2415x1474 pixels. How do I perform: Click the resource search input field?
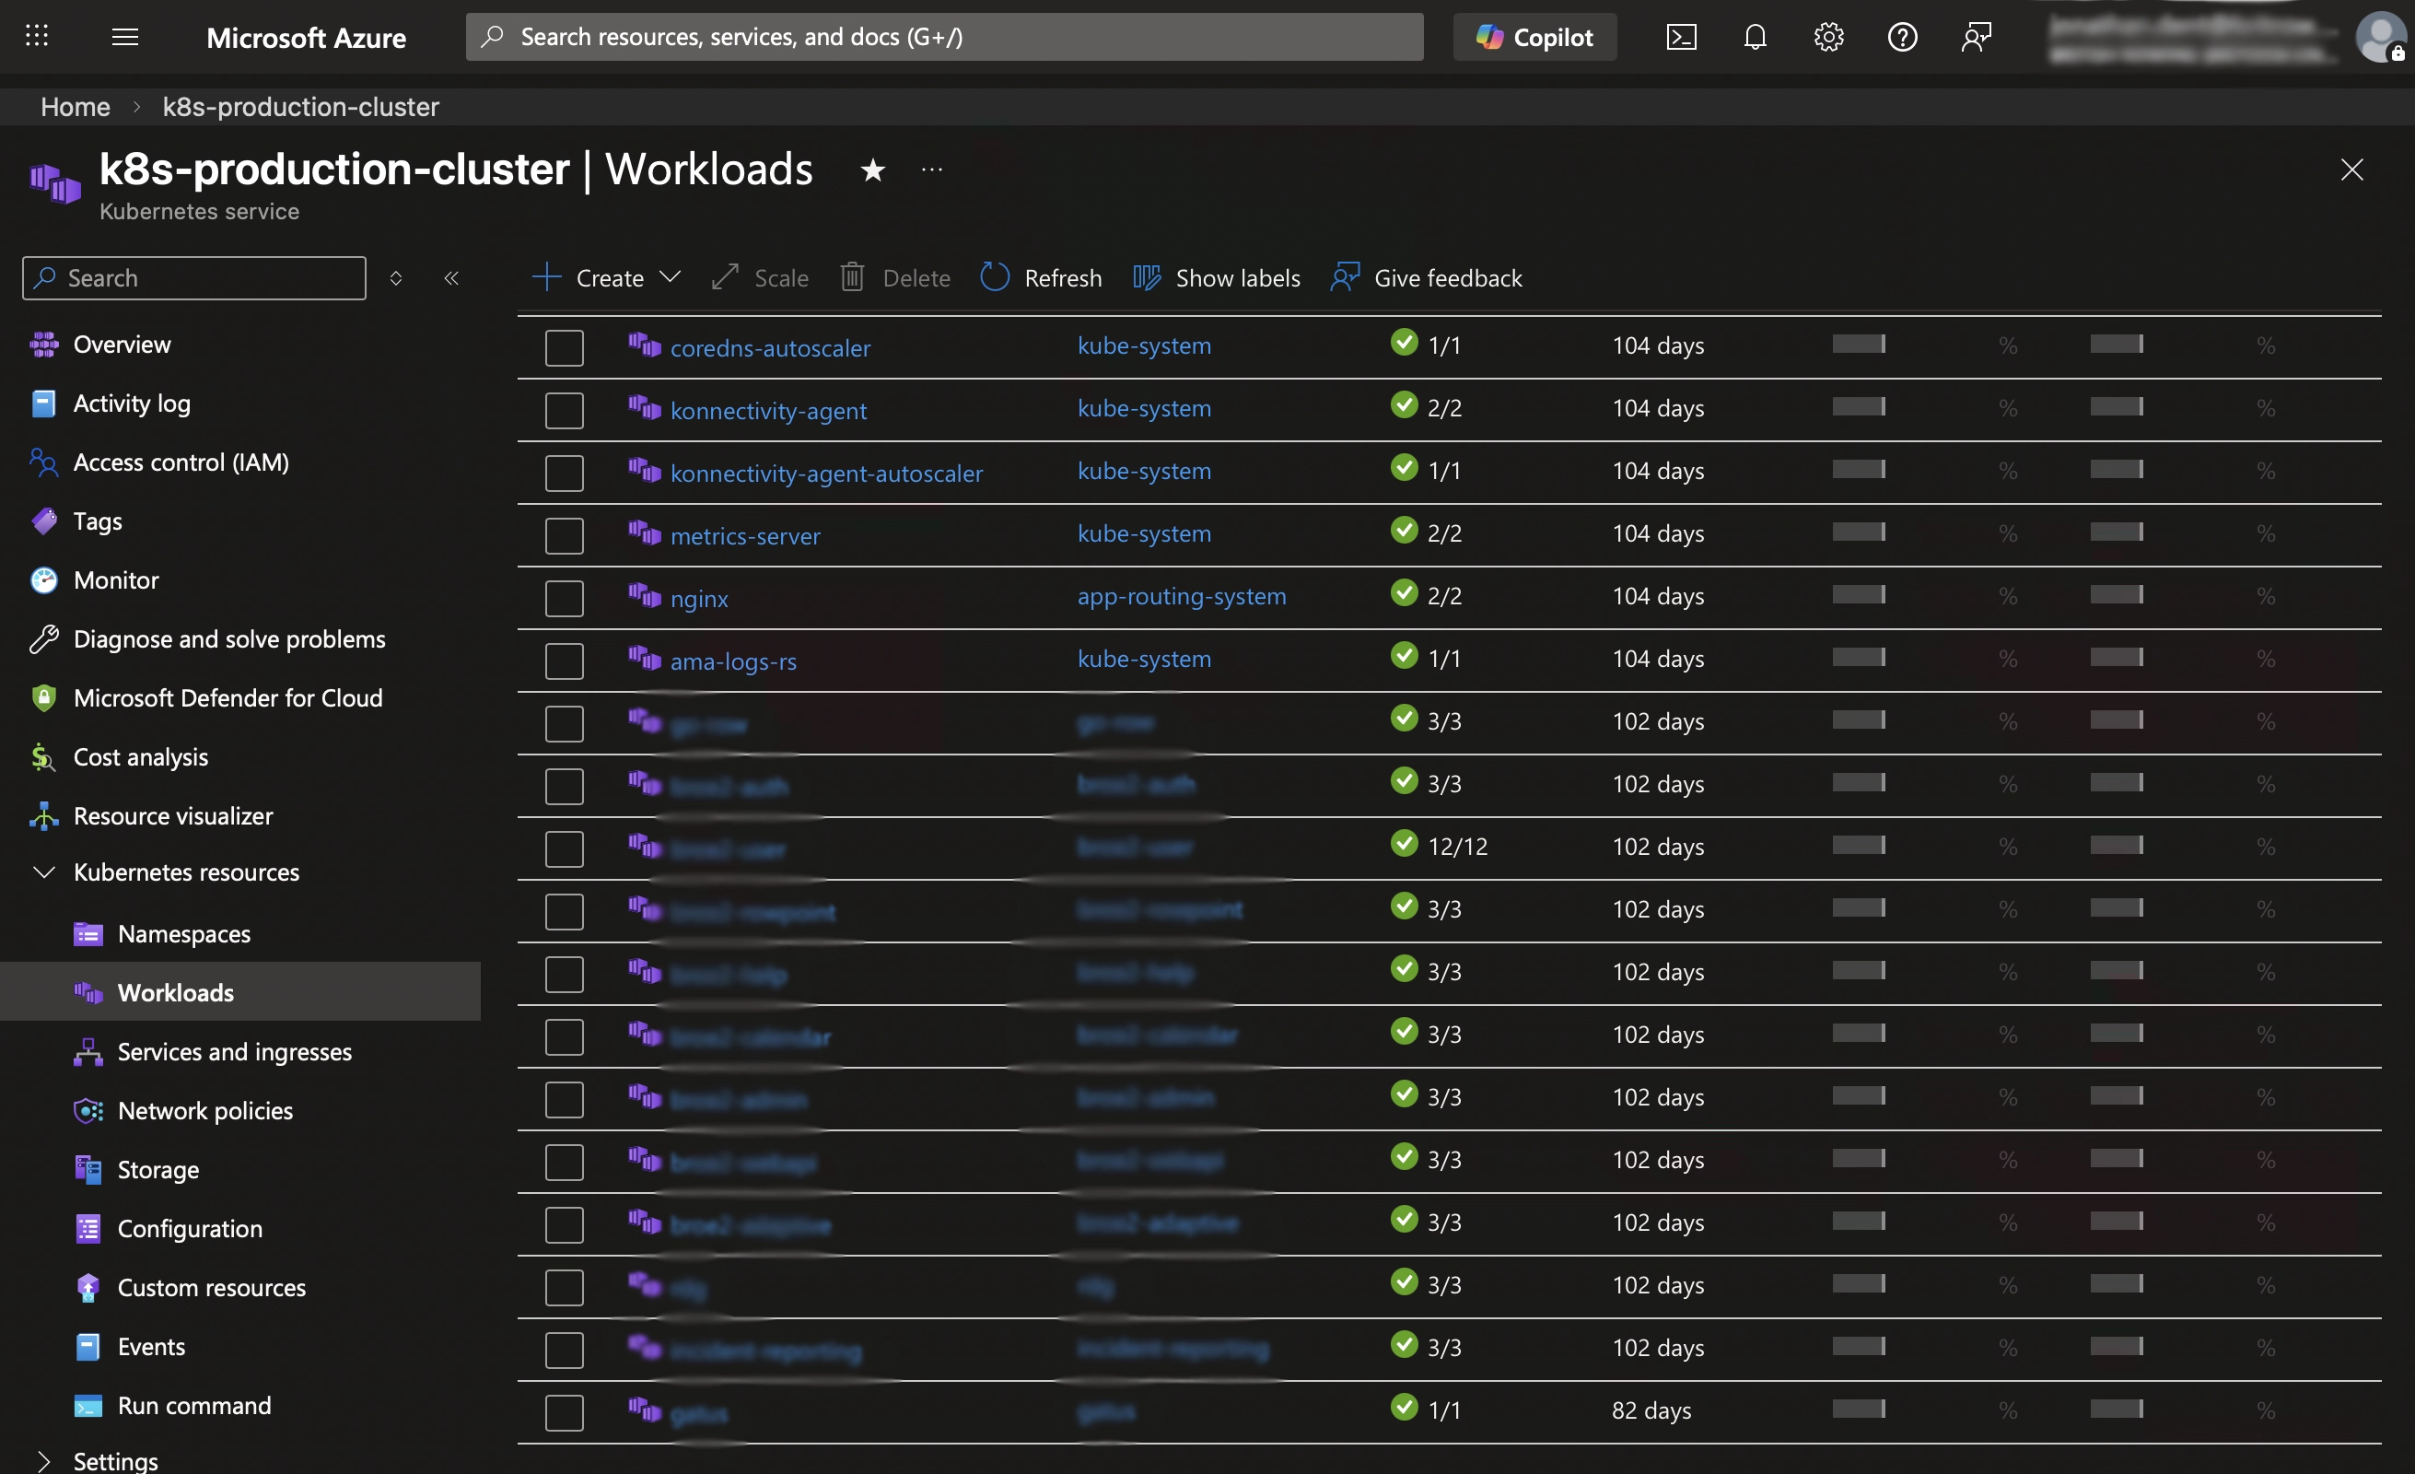click(x=941, y=36)
